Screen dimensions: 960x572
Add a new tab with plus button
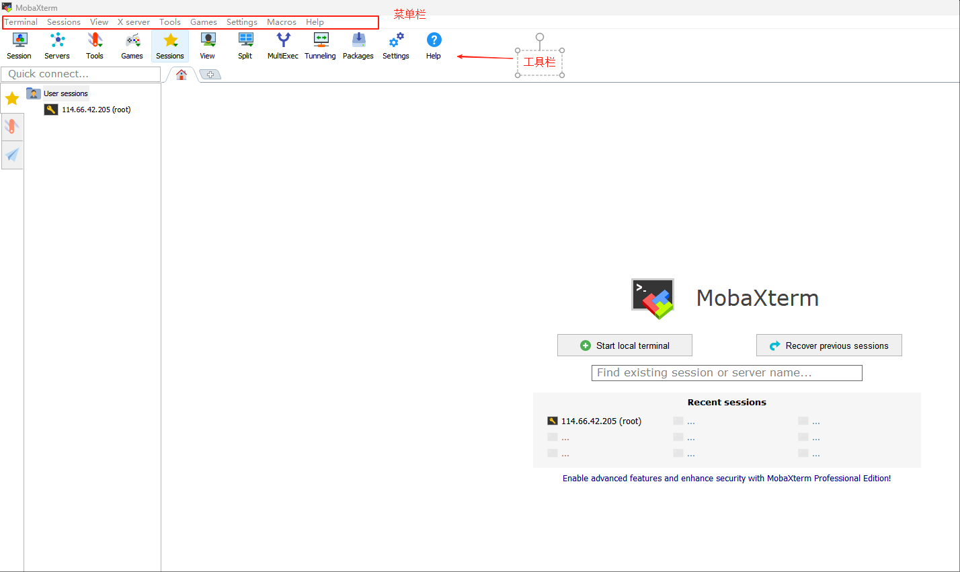210,75
